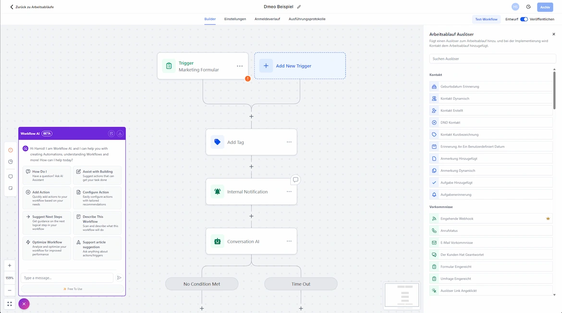Viewport: 562px width, 313px height.
Task: Click the Workflow AI chat history icon
Action: coord(111,133)
